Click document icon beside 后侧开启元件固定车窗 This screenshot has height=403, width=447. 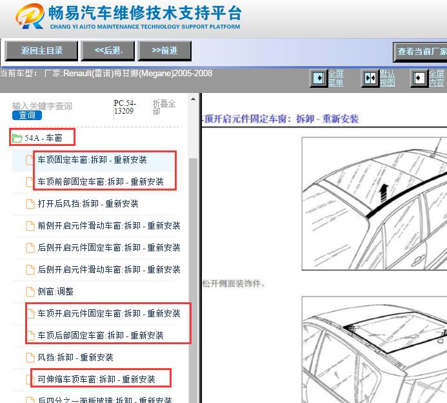click(x=30, y=248)
